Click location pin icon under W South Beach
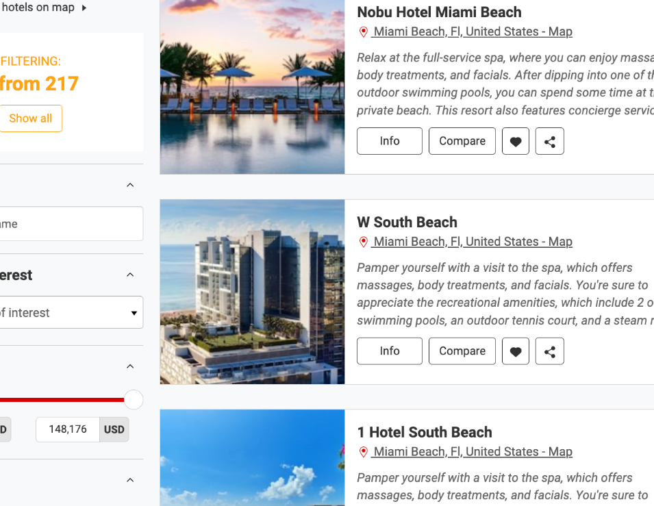Image resolution: width=654 pixels, height=506 pixels. (363, 242)
